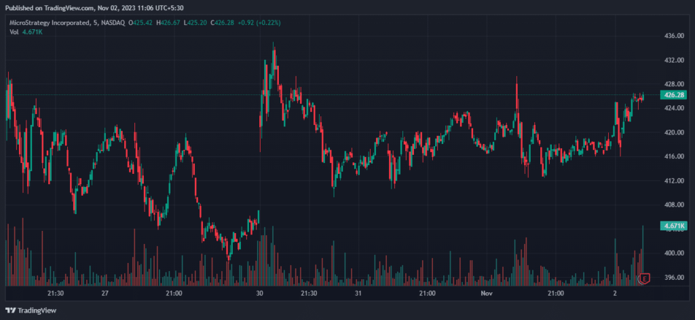This screenshot has width=695, height=320.
Task: Click the Vol indicator legend label
Action: tap(14, 32)
